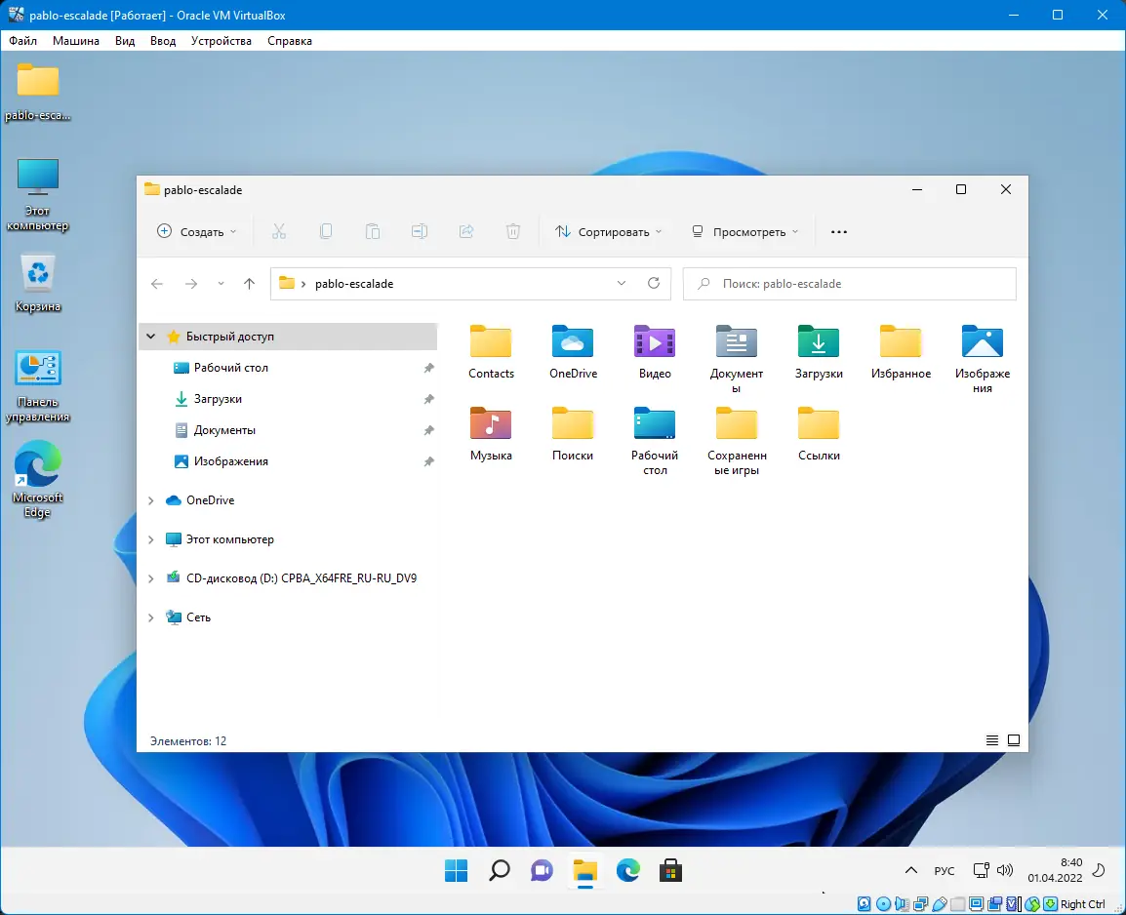Expand the Этот компьютер tree item
1126x915 pixels.
pos(150,538)
